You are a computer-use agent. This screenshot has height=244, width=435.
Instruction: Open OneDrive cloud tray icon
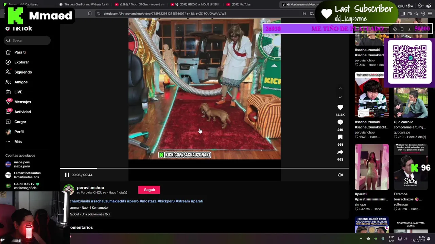pos(368,239)
